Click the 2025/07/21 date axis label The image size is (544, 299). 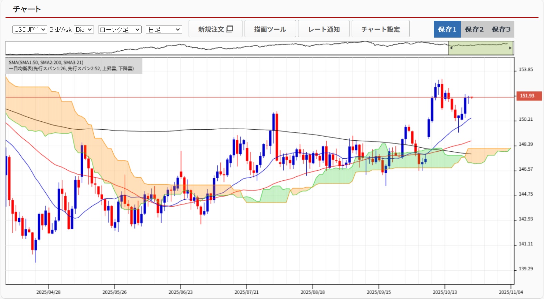pos(246,292)
